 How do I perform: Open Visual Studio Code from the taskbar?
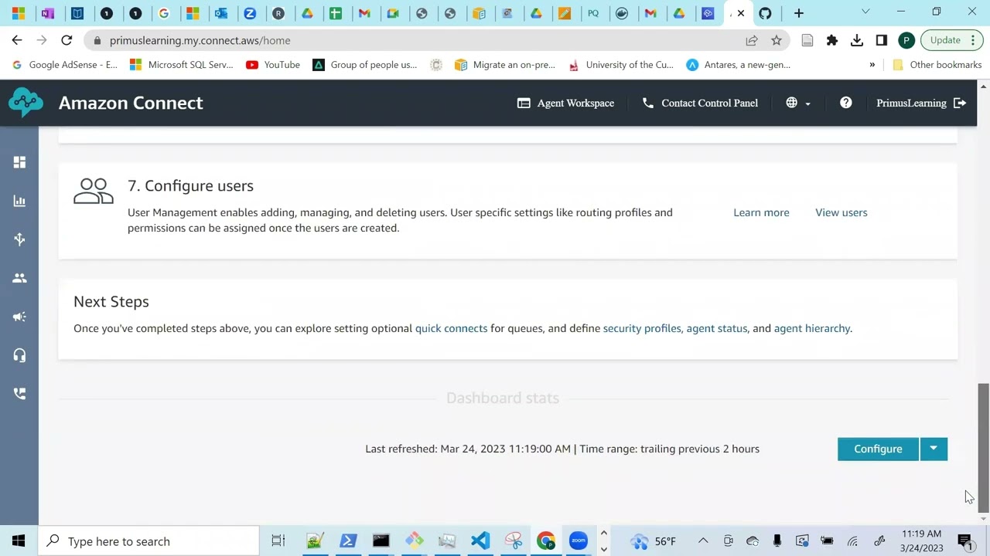pos(480,541)
